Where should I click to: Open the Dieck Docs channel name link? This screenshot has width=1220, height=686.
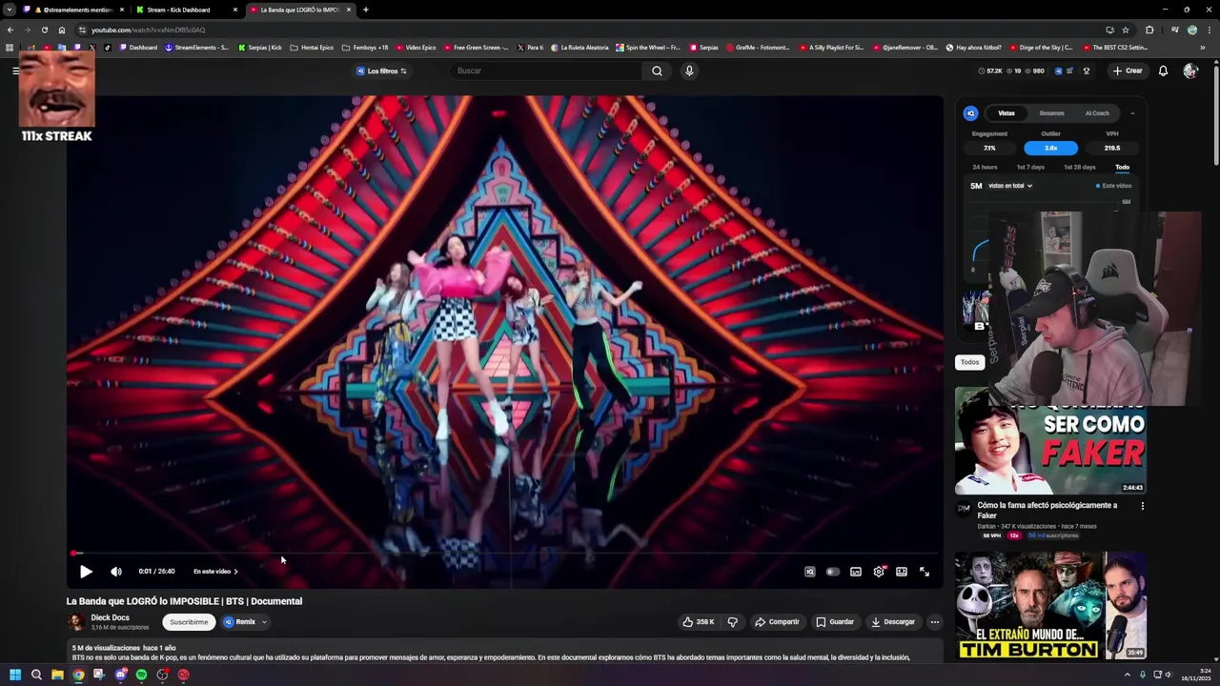click(x=110, y=617)
